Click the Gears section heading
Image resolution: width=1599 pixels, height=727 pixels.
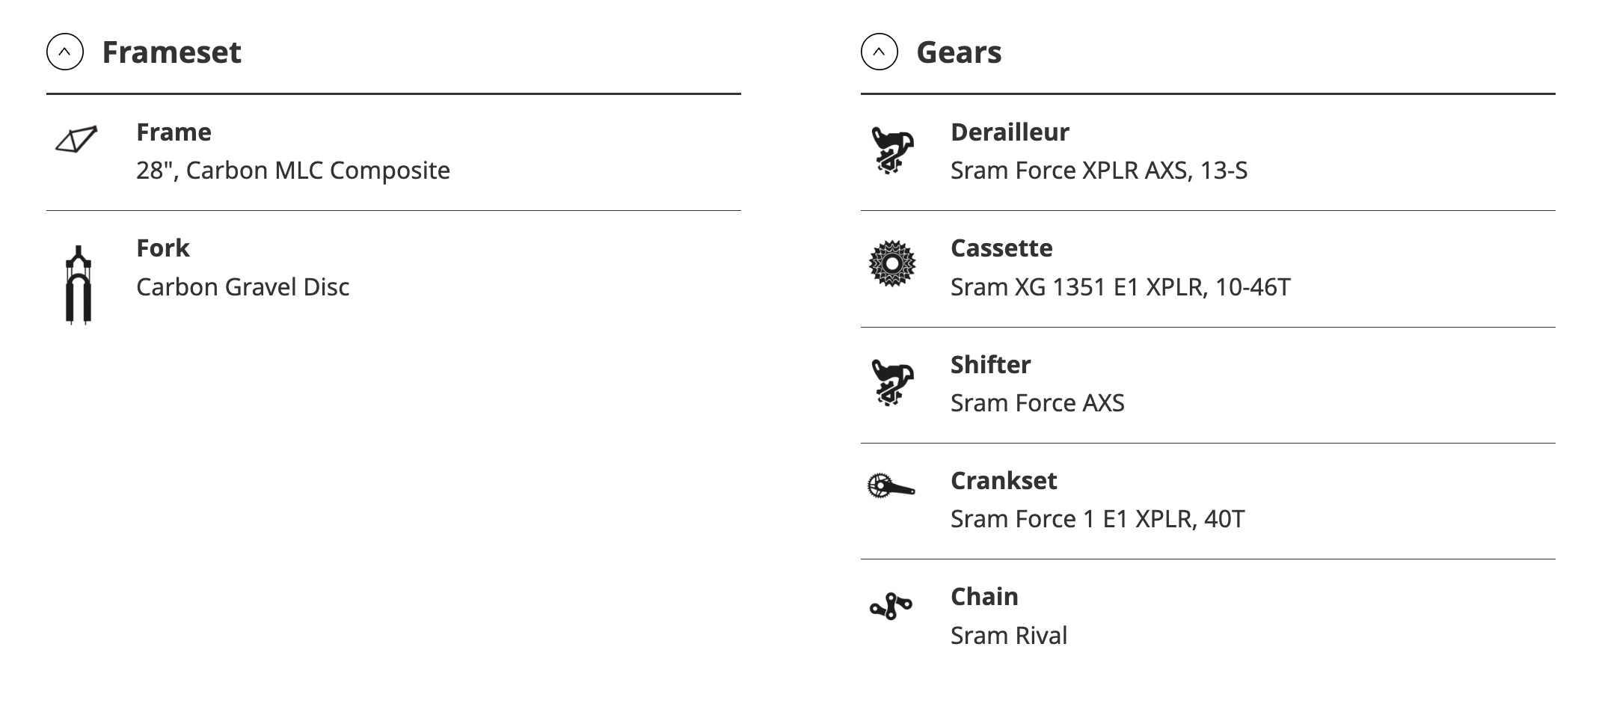(959, 52)
